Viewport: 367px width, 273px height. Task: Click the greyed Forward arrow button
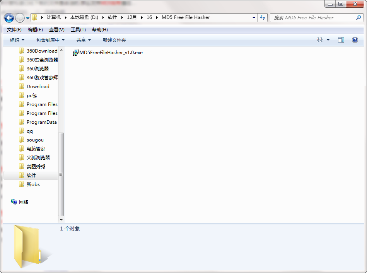(x=20, y=18)
